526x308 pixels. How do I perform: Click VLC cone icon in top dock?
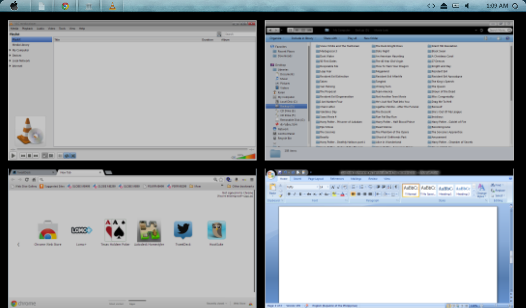(112, 6)
